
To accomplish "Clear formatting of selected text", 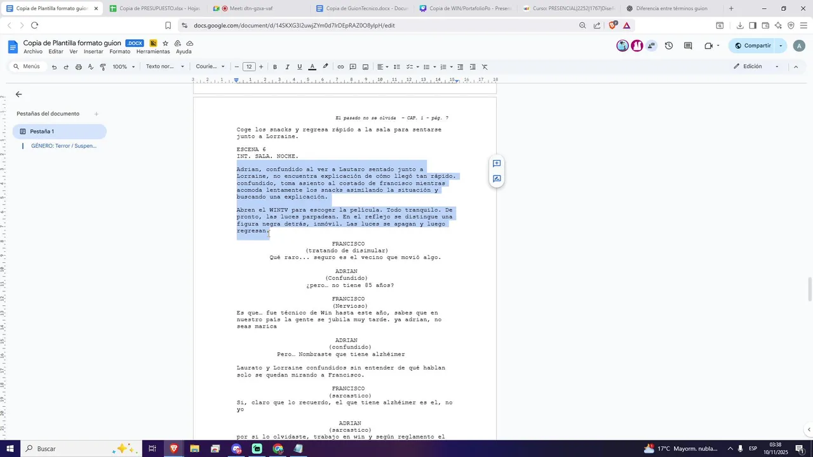I will click(485, 67).
